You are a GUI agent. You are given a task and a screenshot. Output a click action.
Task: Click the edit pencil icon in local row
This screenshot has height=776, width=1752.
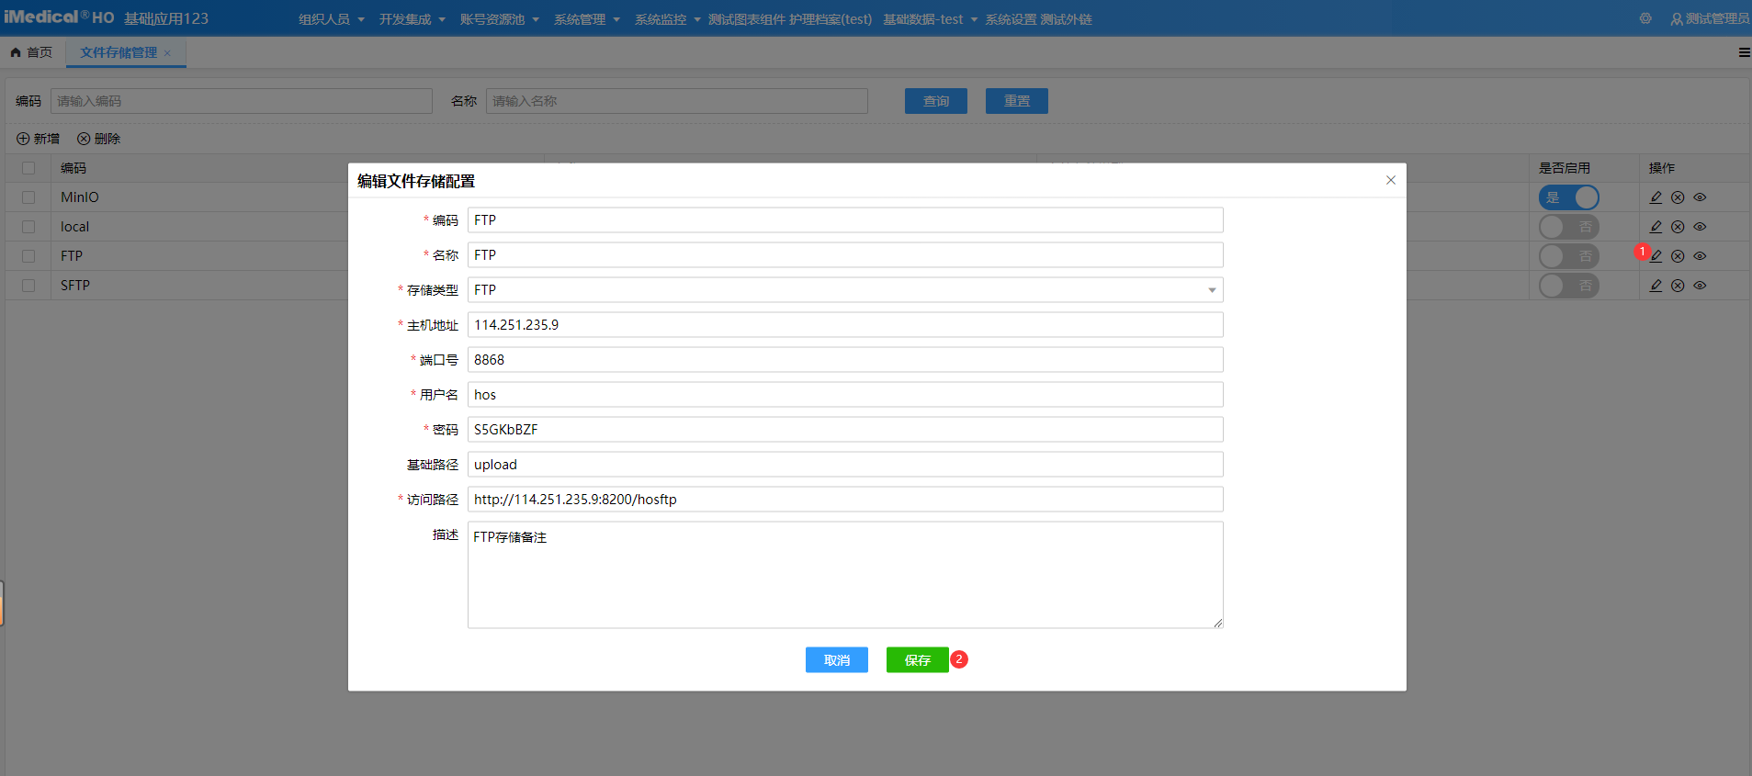[1656, 227]
